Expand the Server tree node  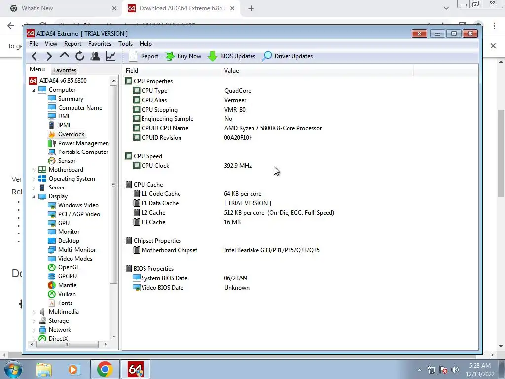[x=34, y=188]
